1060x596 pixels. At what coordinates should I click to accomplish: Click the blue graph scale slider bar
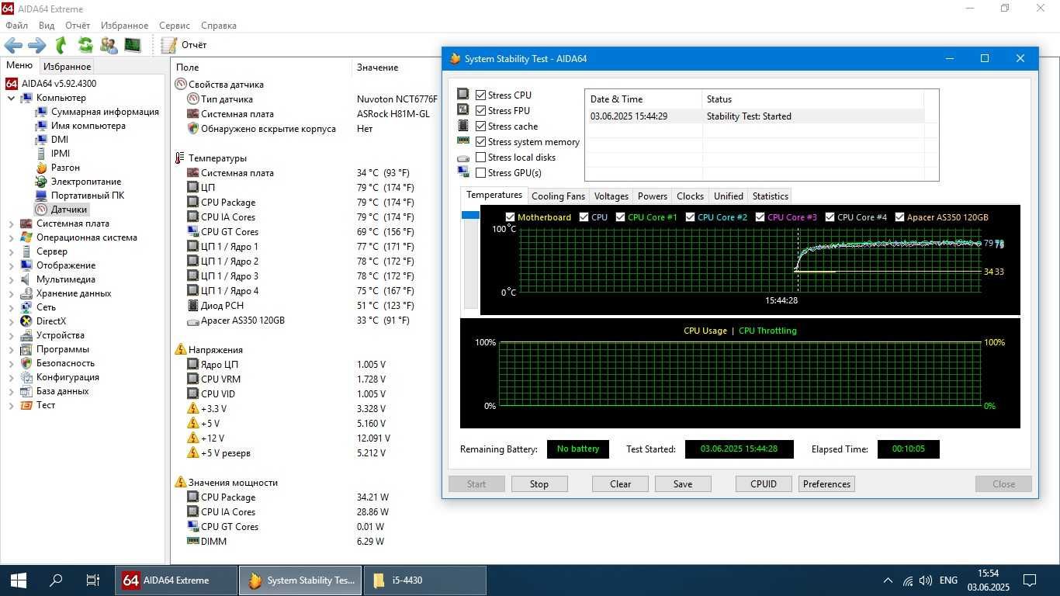pos(470,215)
